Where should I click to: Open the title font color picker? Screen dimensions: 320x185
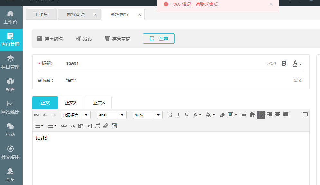coord(297,64)
